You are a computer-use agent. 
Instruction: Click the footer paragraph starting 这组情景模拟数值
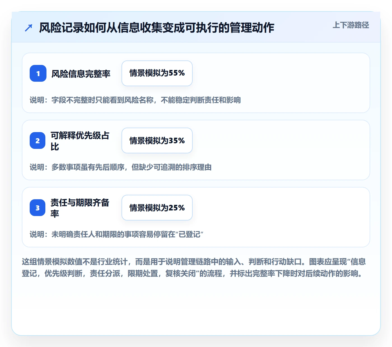tap(194, 268)
